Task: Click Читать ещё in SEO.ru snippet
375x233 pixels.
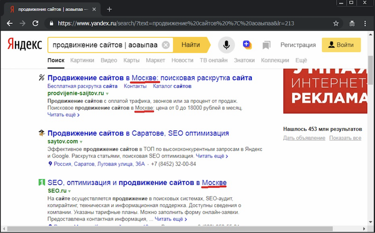Action: click(171, 219)
